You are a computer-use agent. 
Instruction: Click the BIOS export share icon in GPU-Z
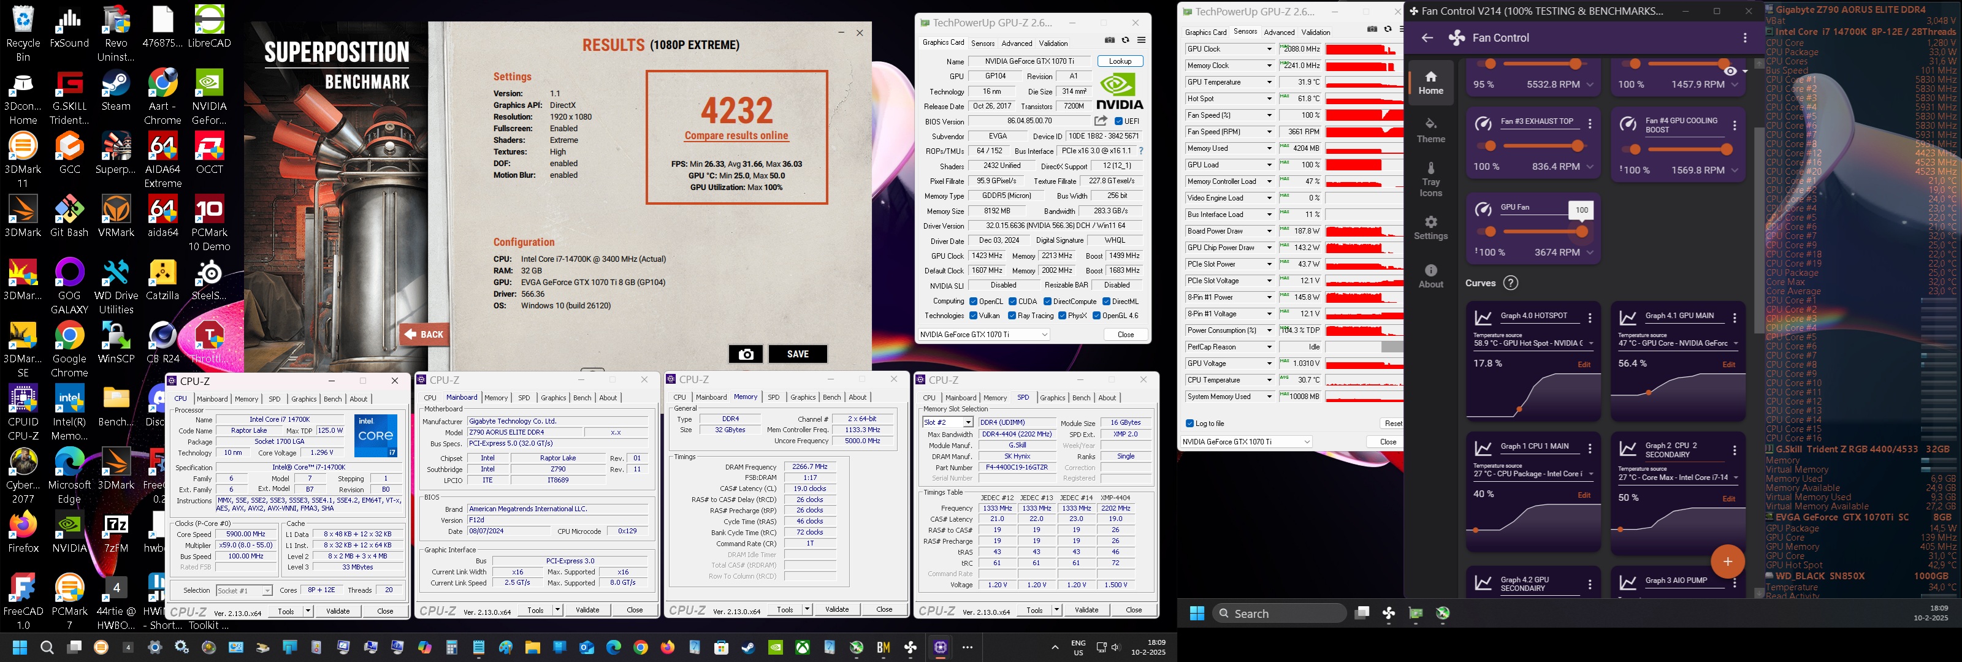pos(1101,121)
